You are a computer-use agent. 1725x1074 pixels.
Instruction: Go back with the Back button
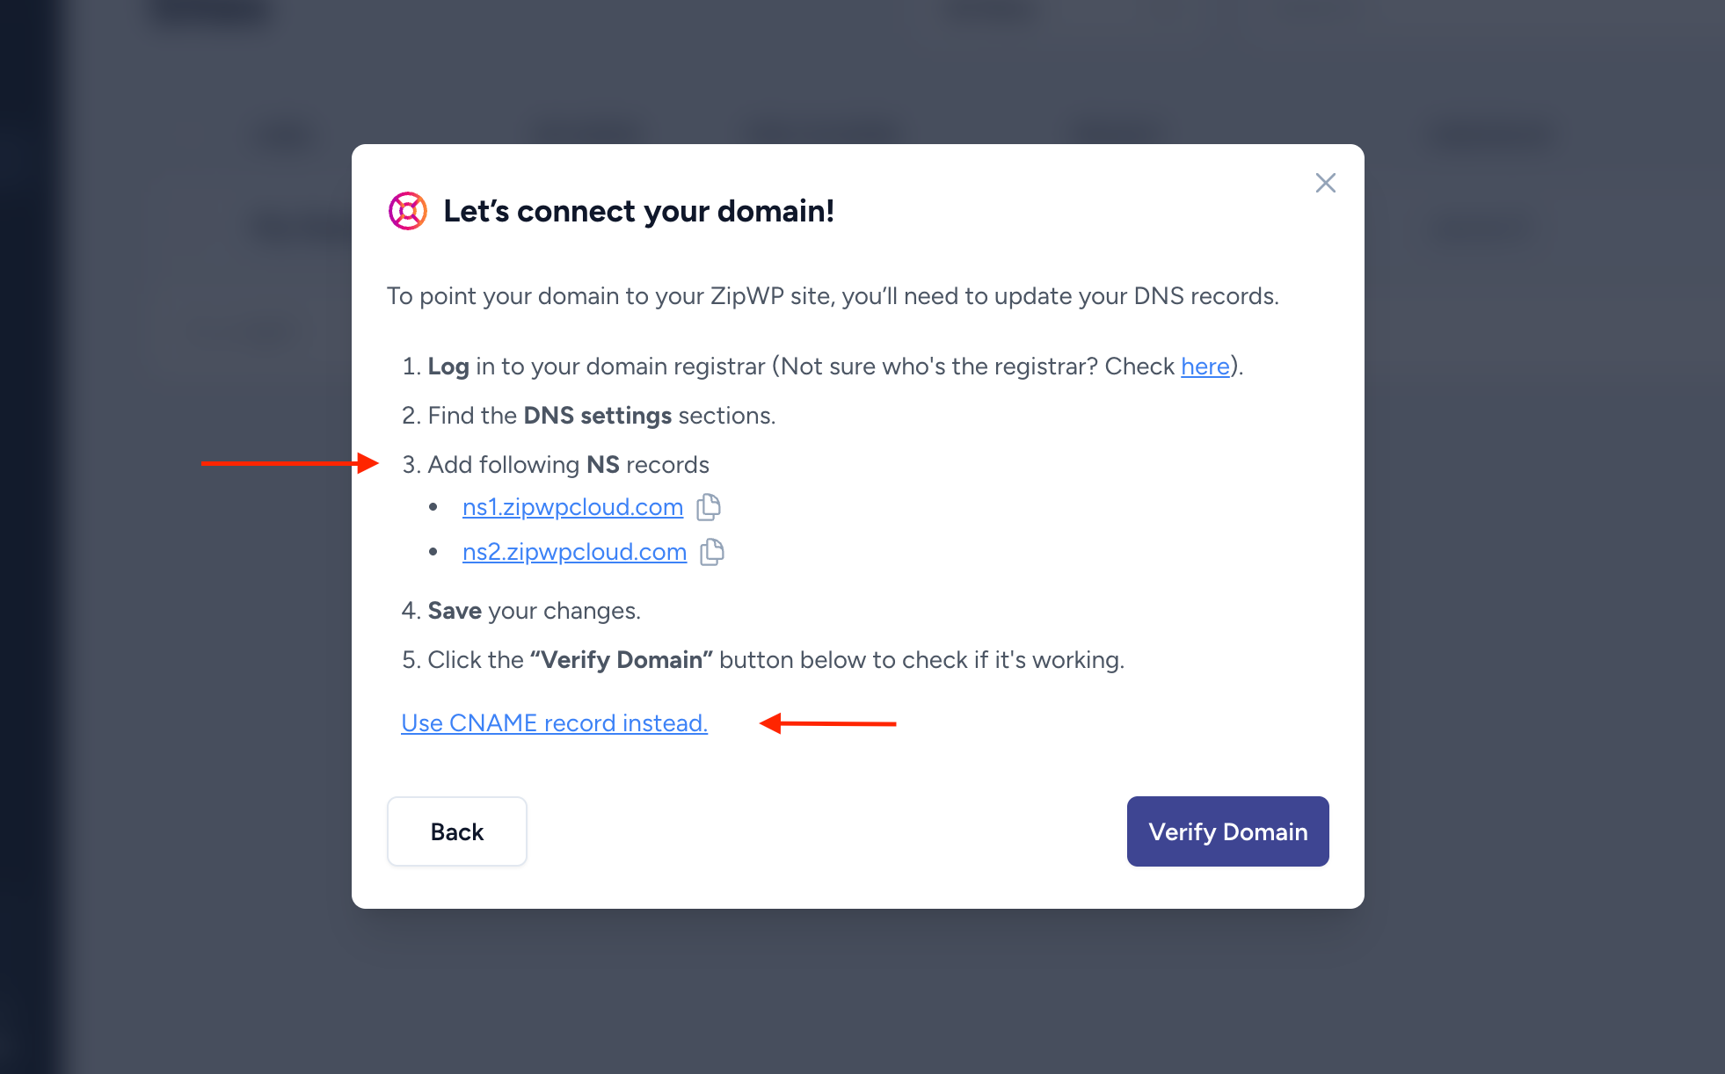click(x=457, y=831)
